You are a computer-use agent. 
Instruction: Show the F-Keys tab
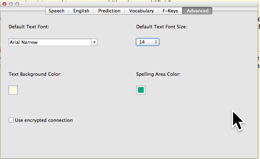pyautogui.click(x=170, y=11)
